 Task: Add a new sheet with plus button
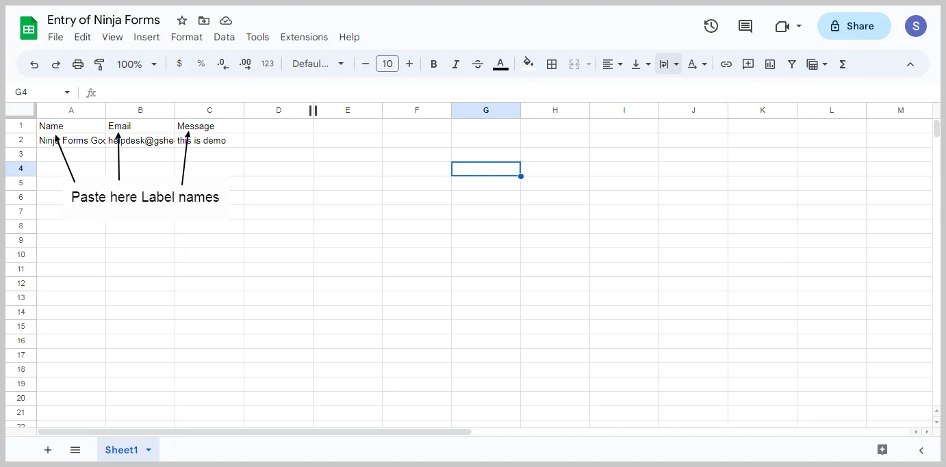pyautogui.click(x=48, y=450)
